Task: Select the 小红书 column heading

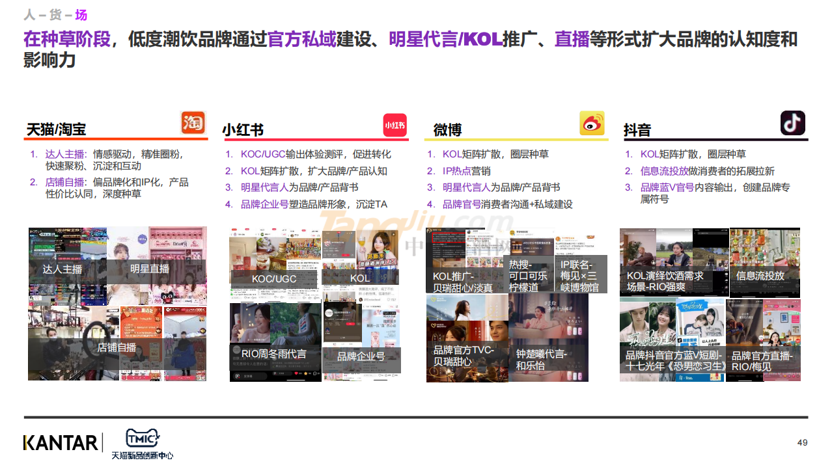Action: point(243,130)
